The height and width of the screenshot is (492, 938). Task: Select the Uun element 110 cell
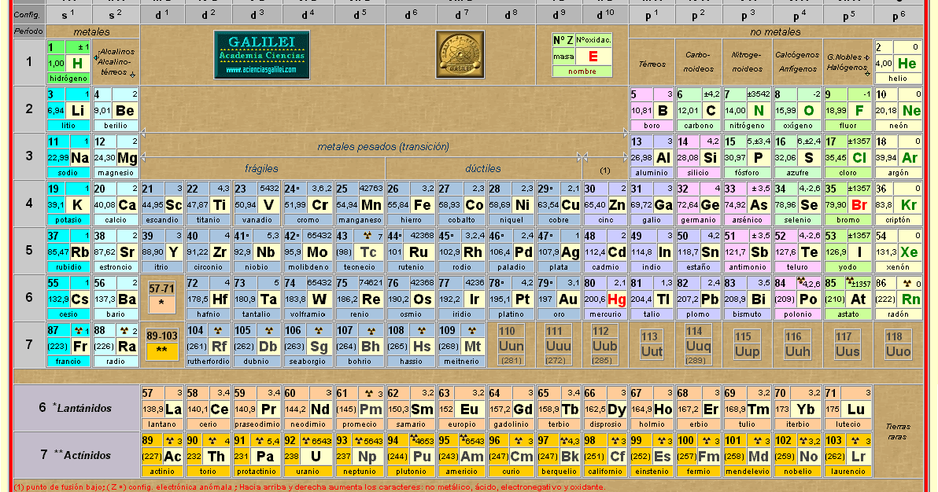click(511, 345)
